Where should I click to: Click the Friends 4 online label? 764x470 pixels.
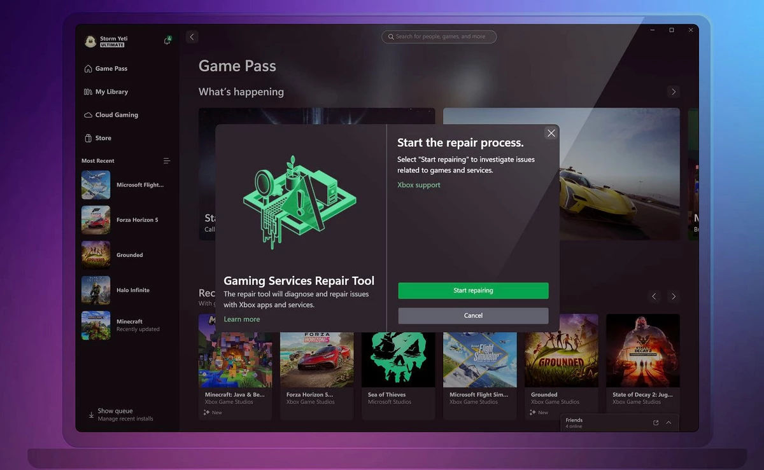tap(574, 423)
